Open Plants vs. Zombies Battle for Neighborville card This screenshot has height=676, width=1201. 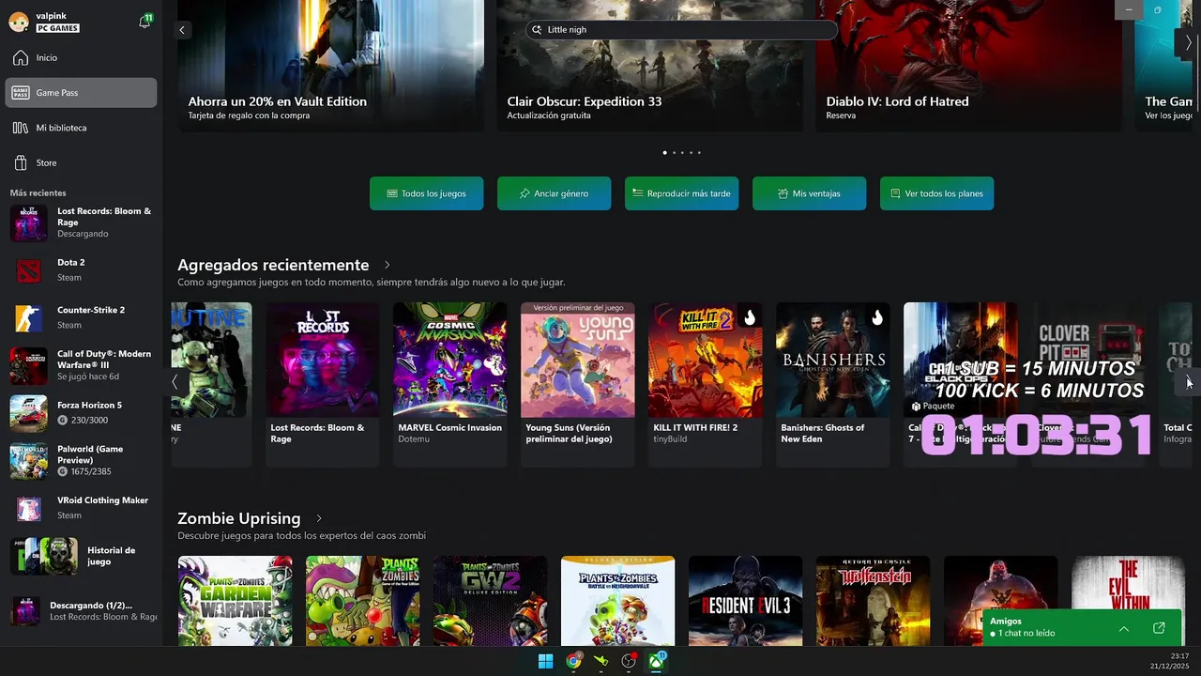click(617, 601)
